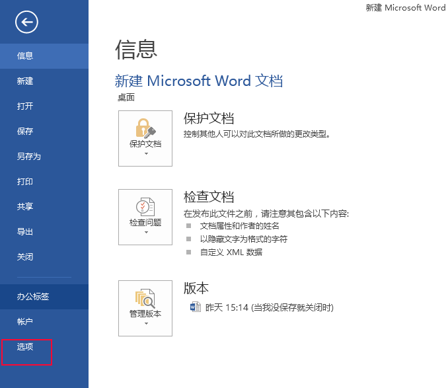This screenshot has height=388, width=448.
Task: Click the back arrow circle icon
Action: [26, 22]
